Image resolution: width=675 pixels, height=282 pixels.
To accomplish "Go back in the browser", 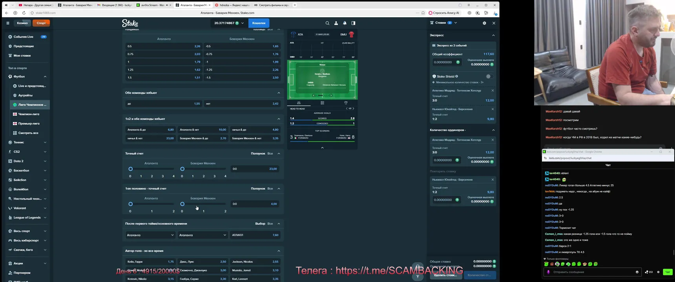I will pyautogui.click(x=7, y=13).
